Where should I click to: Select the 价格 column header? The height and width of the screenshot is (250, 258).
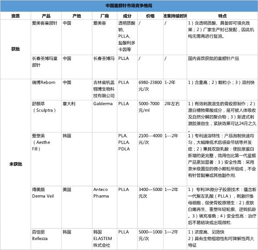click(150, 16)
